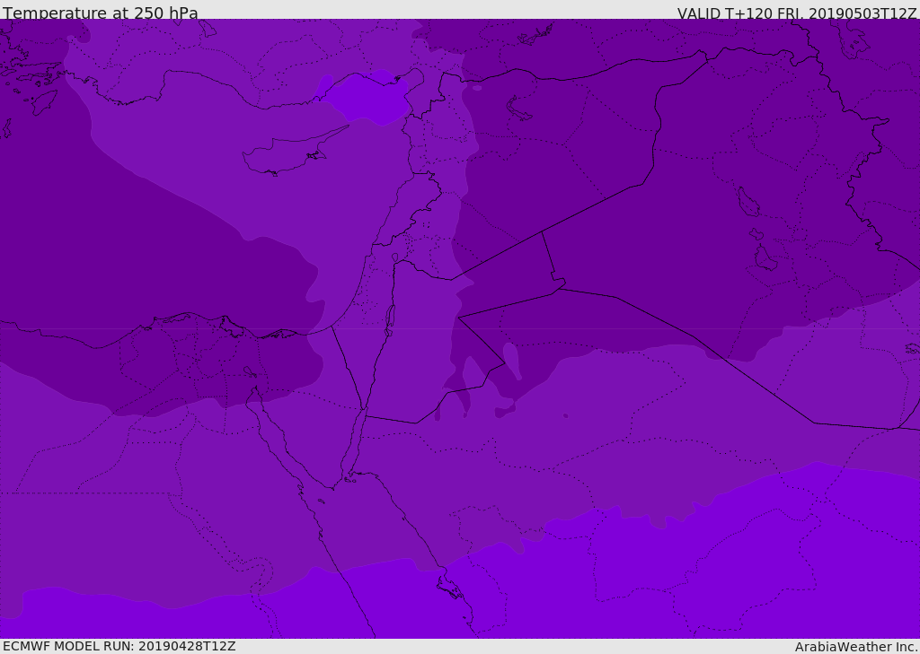Click the island of Cyprus on the map
This screenshot has width=920, height=654.
pos(289,153)
